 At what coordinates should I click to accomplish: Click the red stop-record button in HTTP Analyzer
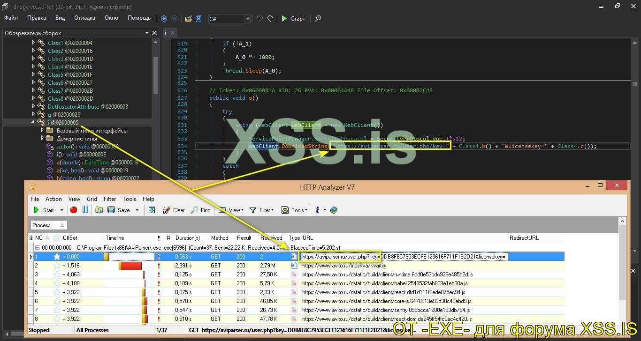coord(73,210)
